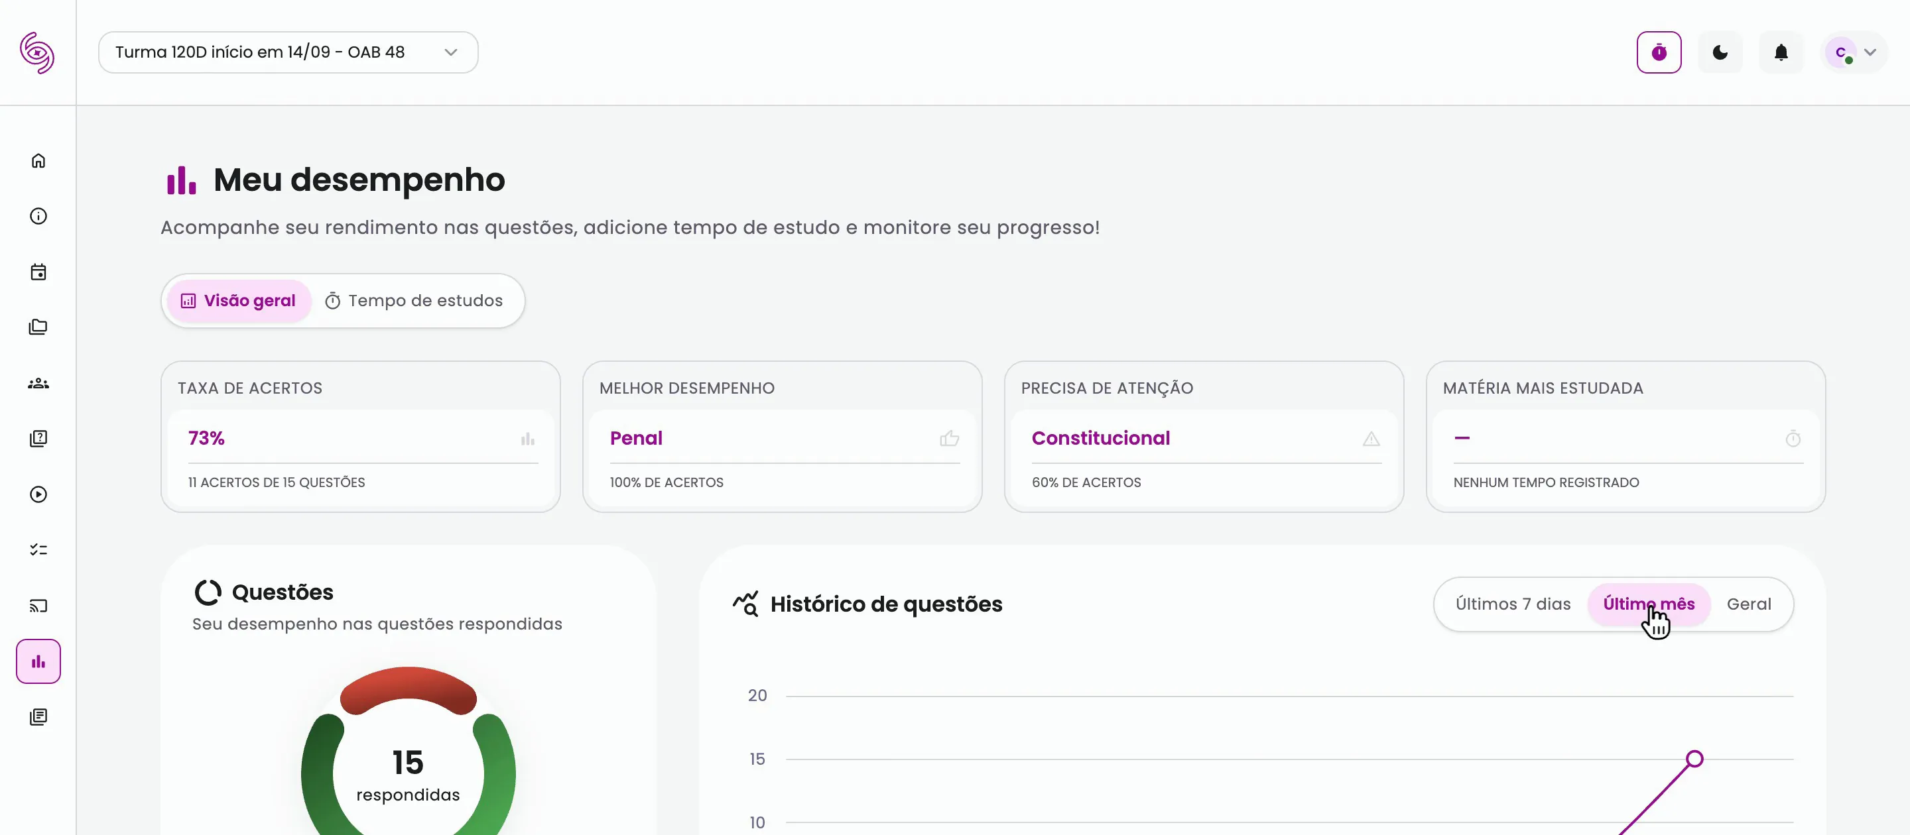1910x835 pixels.
Task: Click the 73% accuracy rate value
Action: point(206,438)
